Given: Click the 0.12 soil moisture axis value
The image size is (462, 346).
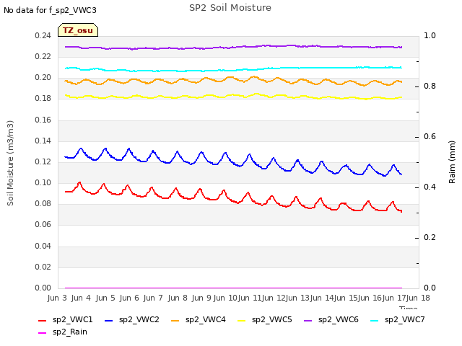Looking at the screenshot, I should click(x=43, y=161).
